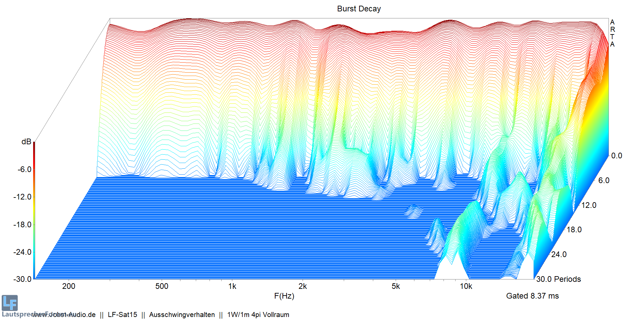Image resolution: width=639 pixels, height=320 pixels.
Task: Click the 1k frequency tick label
Action: (232, 286)
